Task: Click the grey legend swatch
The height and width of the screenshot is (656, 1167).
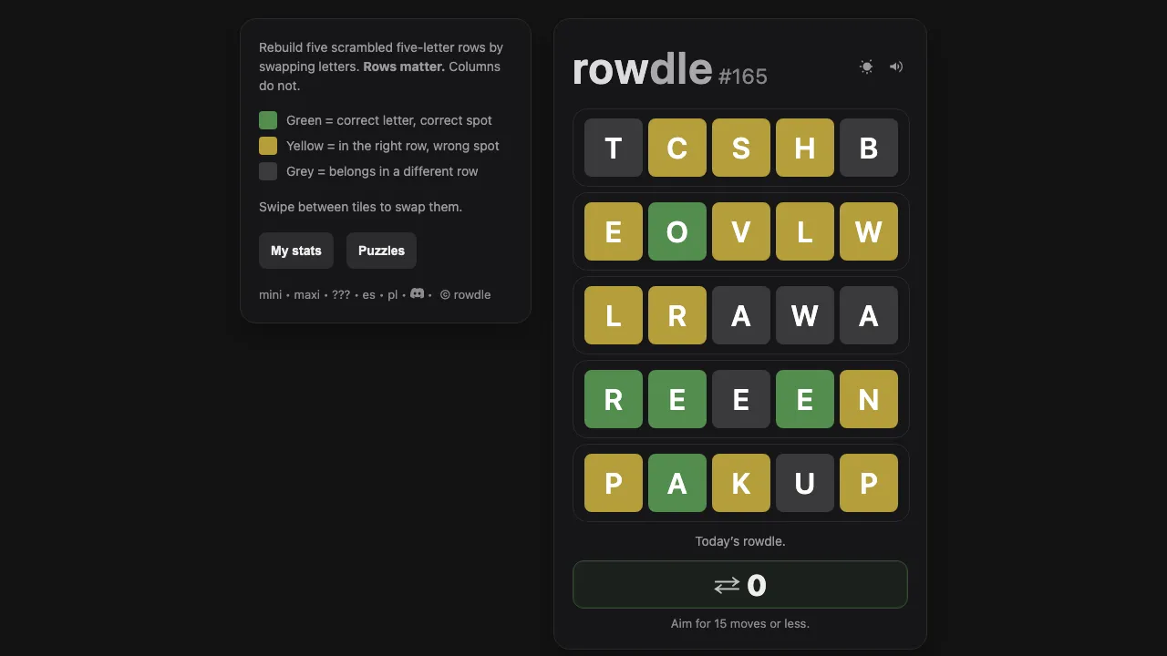Action: pyautogui.click(x=268, y=171)
